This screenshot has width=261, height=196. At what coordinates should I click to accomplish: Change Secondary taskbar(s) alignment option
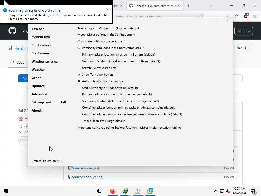tap(120, 101)
